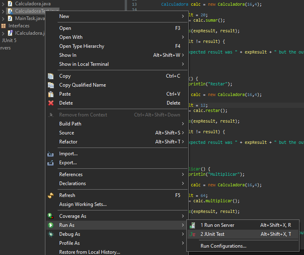Expand the Calculadora.java tree node
This screenshot has width=304, height=255.
pyautogui.click(x=3, y=4)
